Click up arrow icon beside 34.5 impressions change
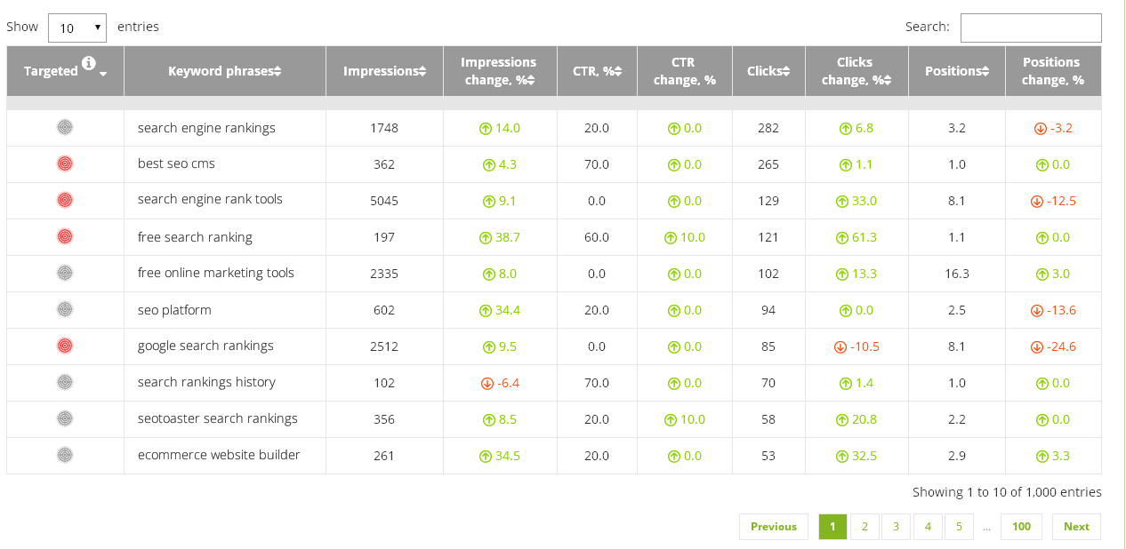 [486, 457]
